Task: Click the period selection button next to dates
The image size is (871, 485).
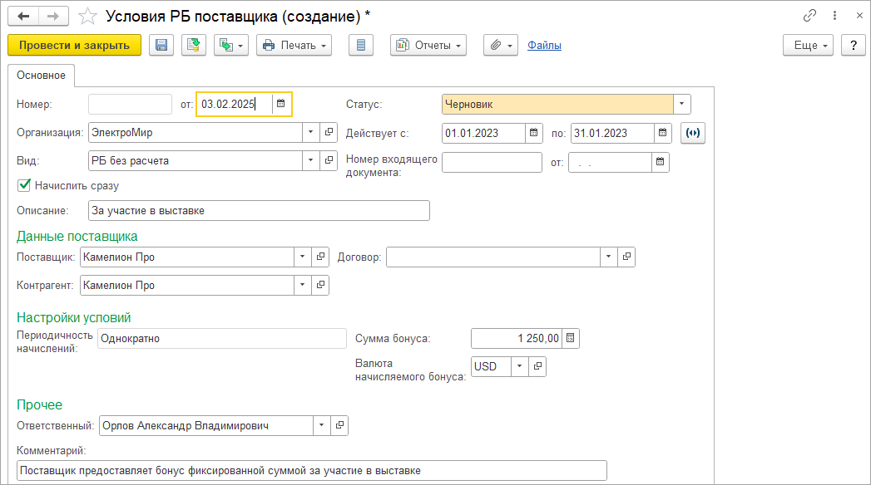Action: pos(692,133)
